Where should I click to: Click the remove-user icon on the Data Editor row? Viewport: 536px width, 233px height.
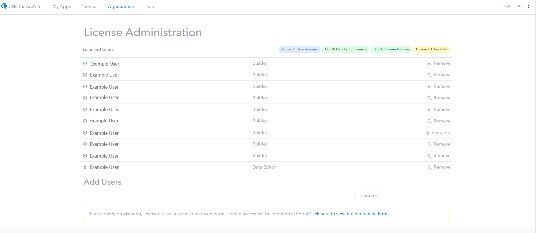429,167
